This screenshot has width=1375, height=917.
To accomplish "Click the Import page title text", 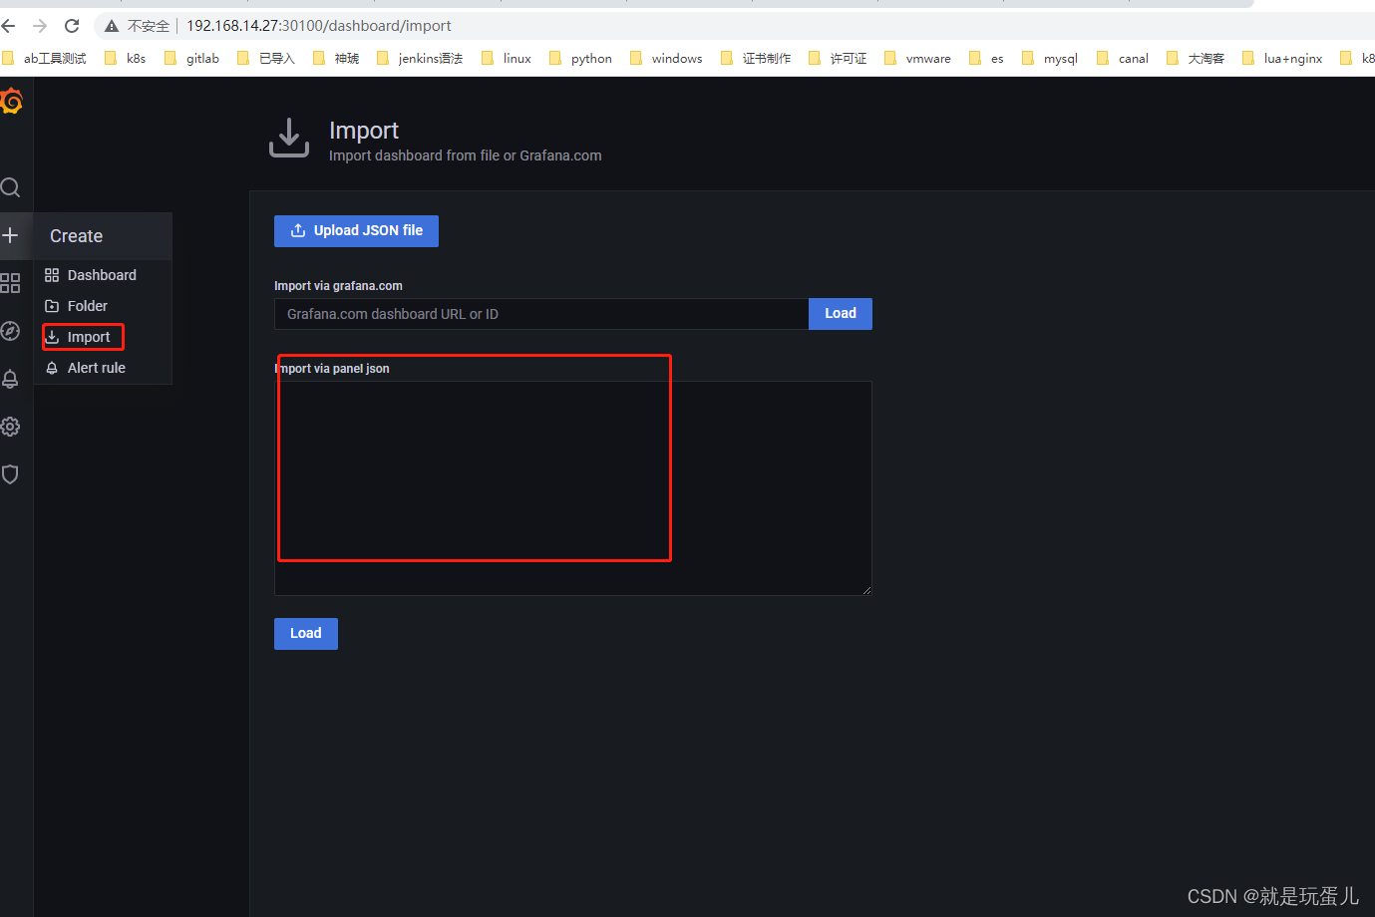I will click(x=364, y=131).
